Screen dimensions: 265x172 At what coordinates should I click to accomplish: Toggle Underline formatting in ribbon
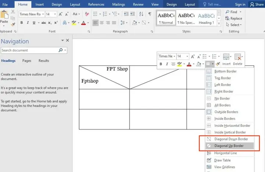[x=34, y=23]
